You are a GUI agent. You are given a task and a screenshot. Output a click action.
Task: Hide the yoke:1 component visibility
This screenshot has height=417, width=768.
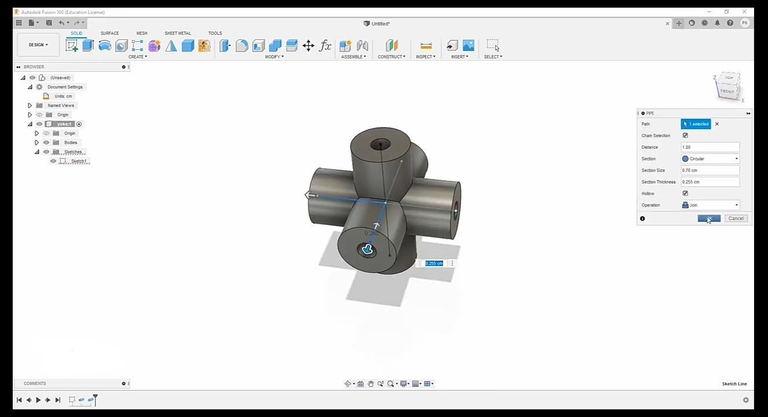39,124
